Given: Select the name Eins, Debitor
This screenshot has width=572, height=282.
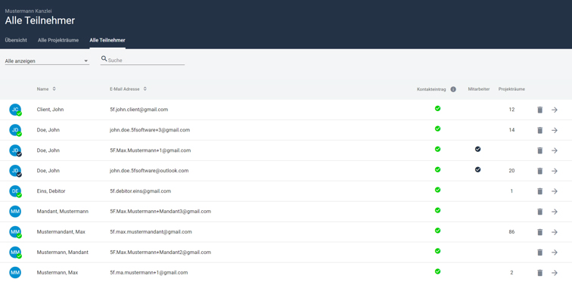Looking at the screenshot, I should (x=51, y=191).
